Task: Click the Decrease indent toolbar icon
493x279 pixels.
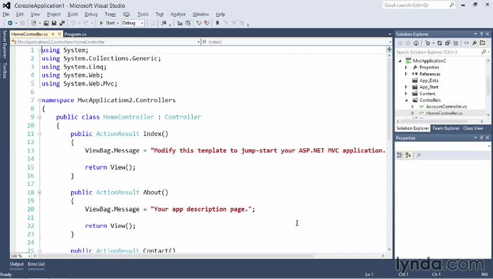Action: 180,23
